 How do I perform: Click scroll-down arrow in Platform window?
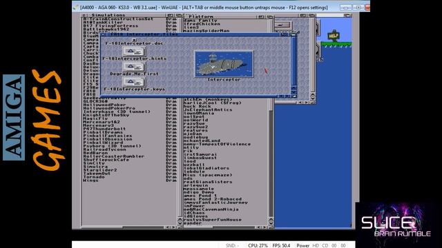[x=271, y=223]
